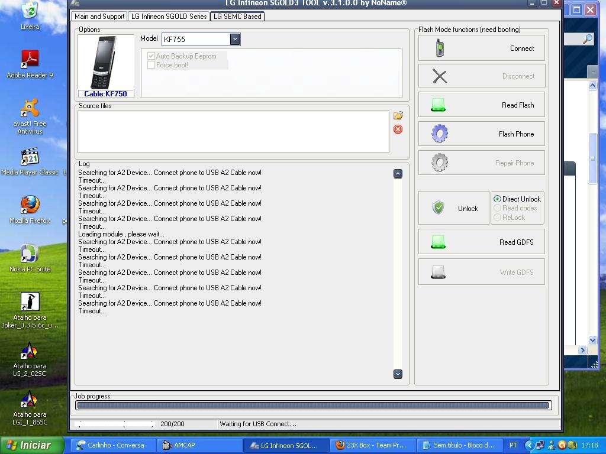Select ReLock radio option
Image resolution: width=606 pixels, height=454 pixels.
[x=497, y=218]
